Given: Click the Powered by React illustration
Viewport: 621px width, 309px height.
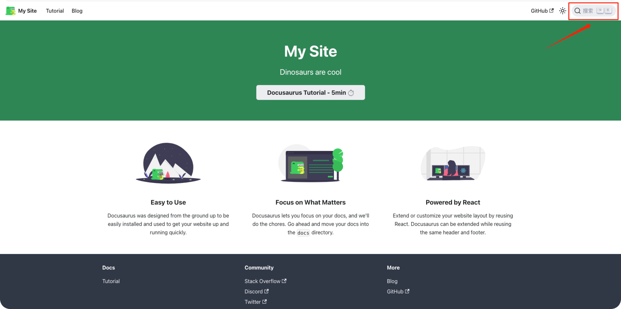Looking at the screenshot, I should tap(453, 163).
